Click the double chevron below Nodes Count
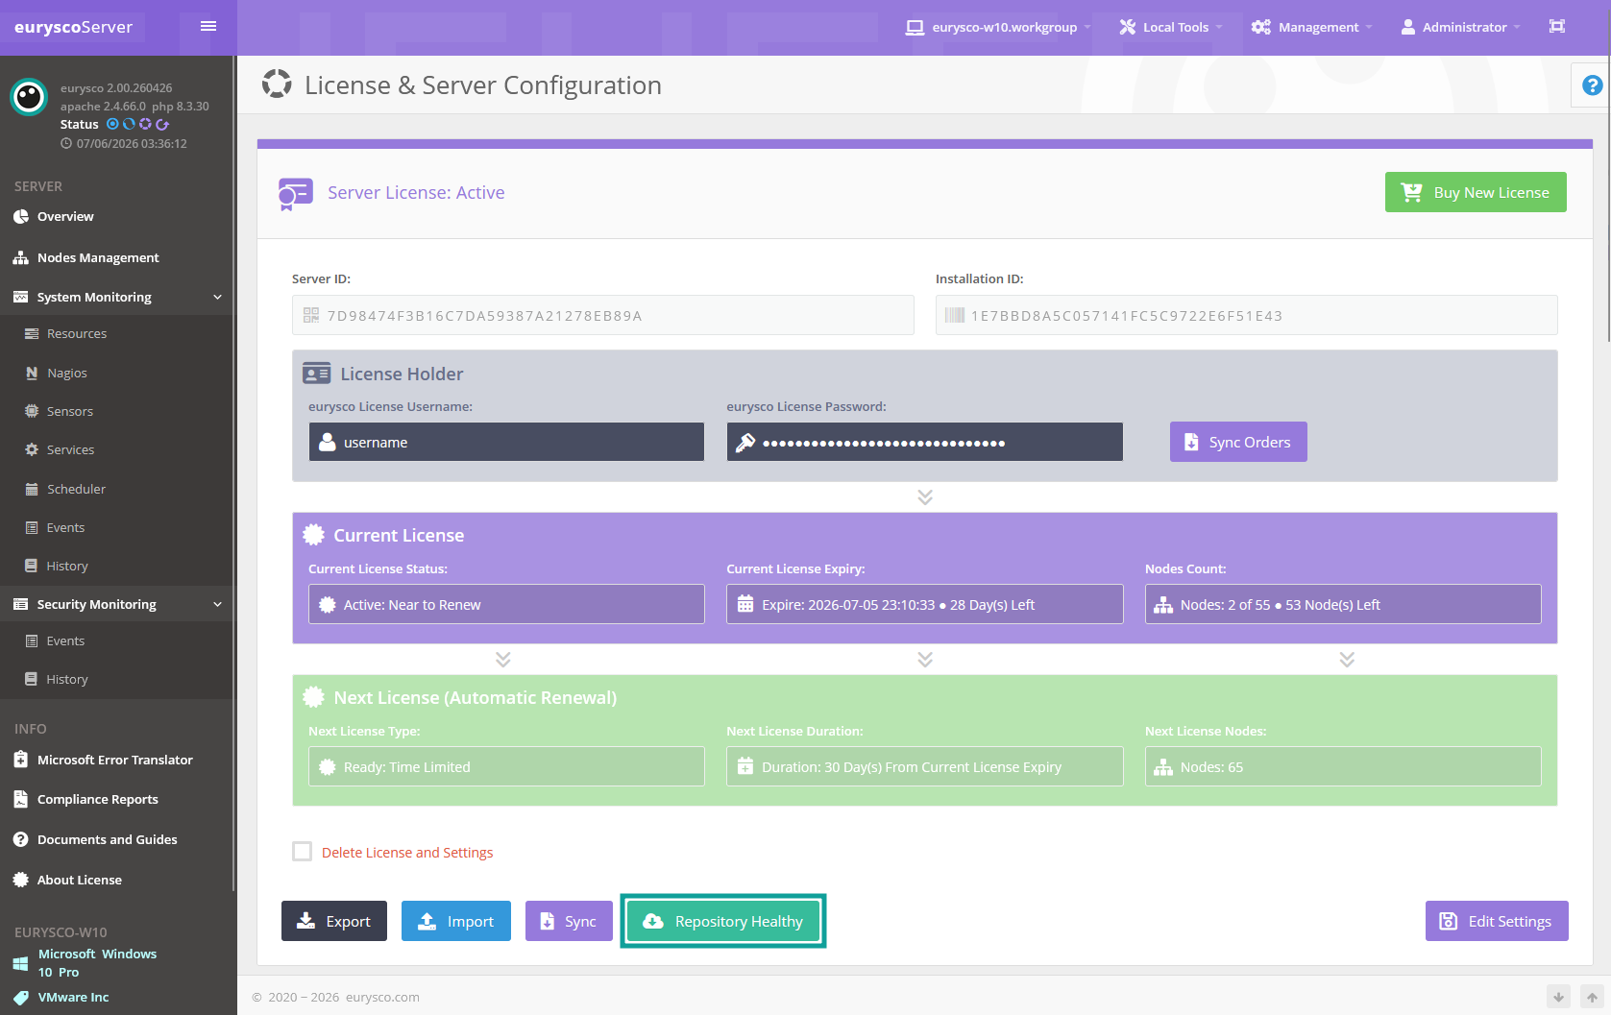The width and height of the screenshot is (1611, 1015). (1347, 659)
